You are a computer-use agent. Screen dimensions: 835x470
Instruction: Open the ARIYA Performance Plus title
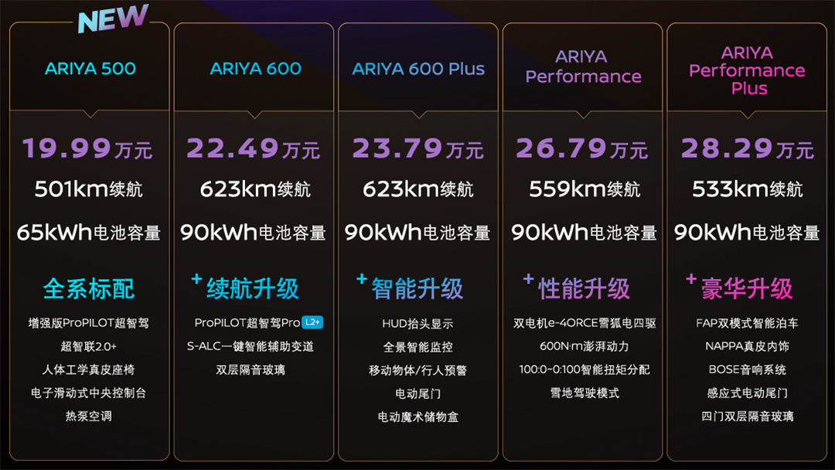(x=747, y=70)
